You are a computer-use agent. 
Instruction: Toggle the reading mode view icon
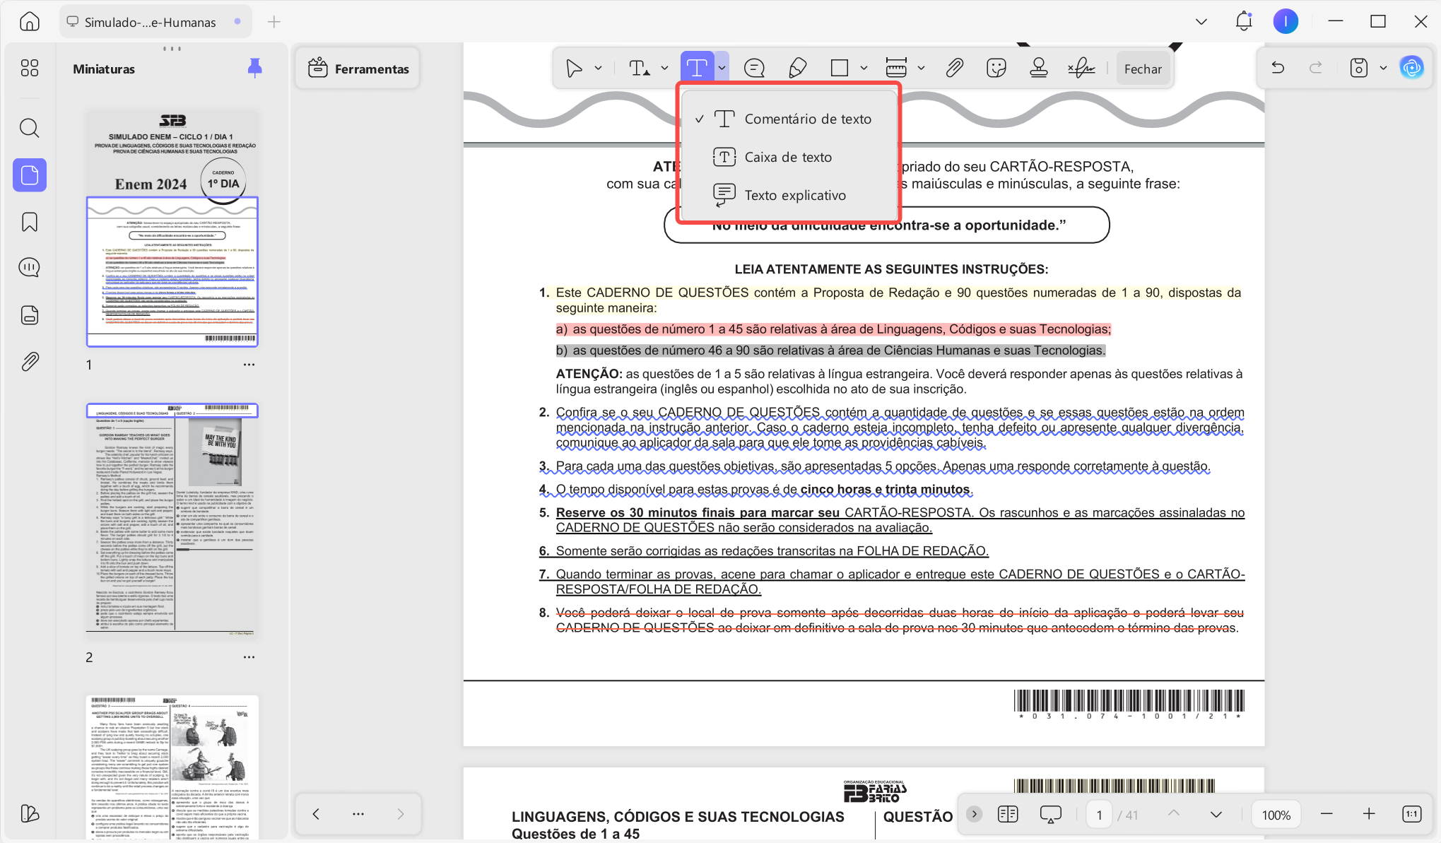click(1008, 815)
